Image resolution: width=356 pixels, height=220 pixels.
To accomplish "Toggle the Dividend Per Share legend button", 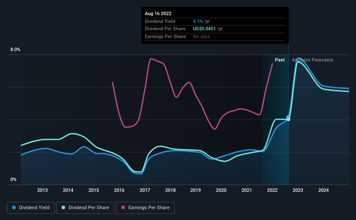I will coord(85,208).
